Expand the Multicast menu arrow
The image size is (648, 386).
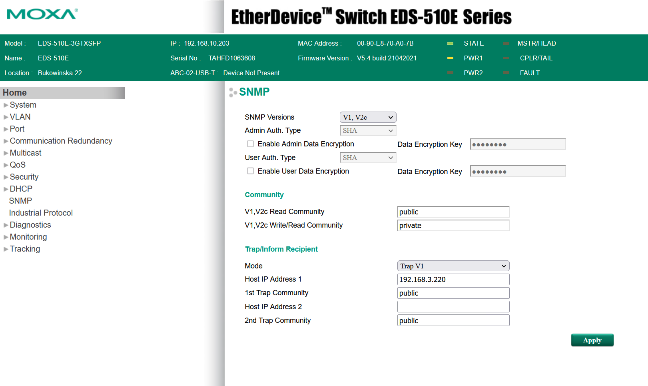[x=6, y=153]
